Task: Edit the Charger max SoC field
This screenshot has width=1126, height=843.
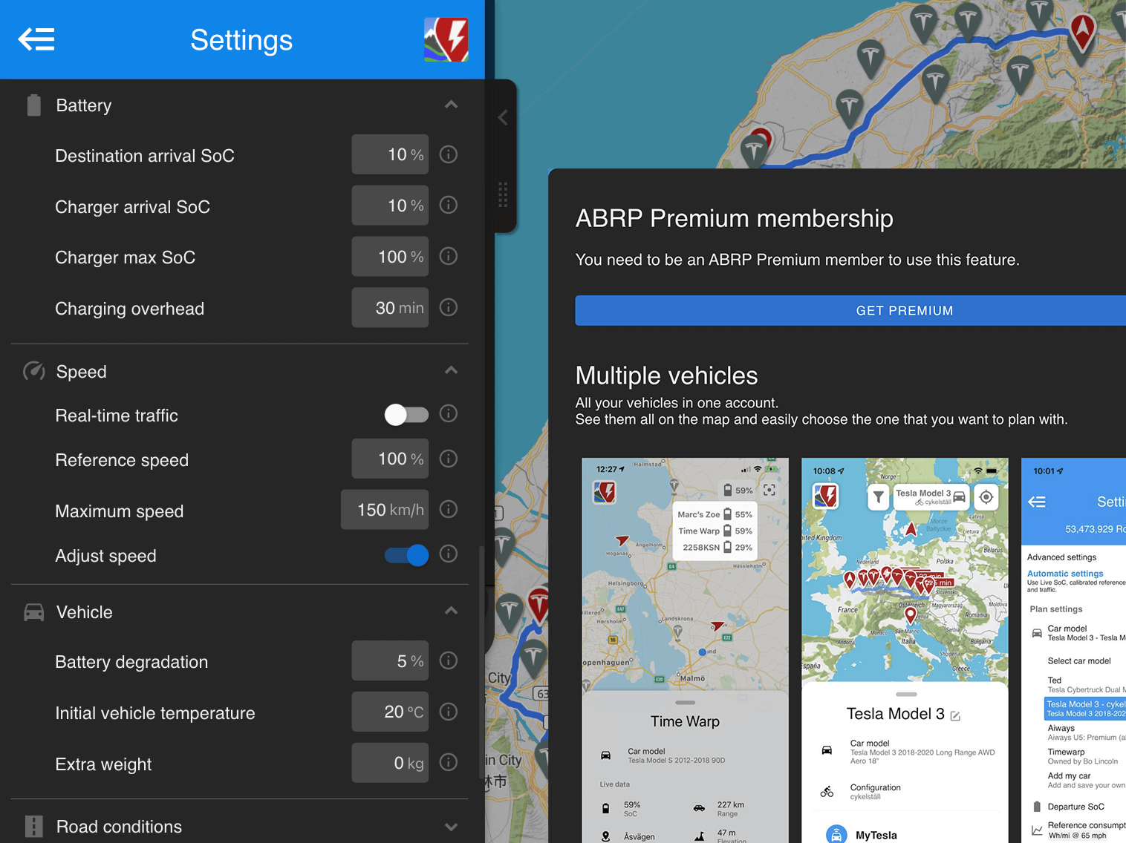Action: pos(390,257)
